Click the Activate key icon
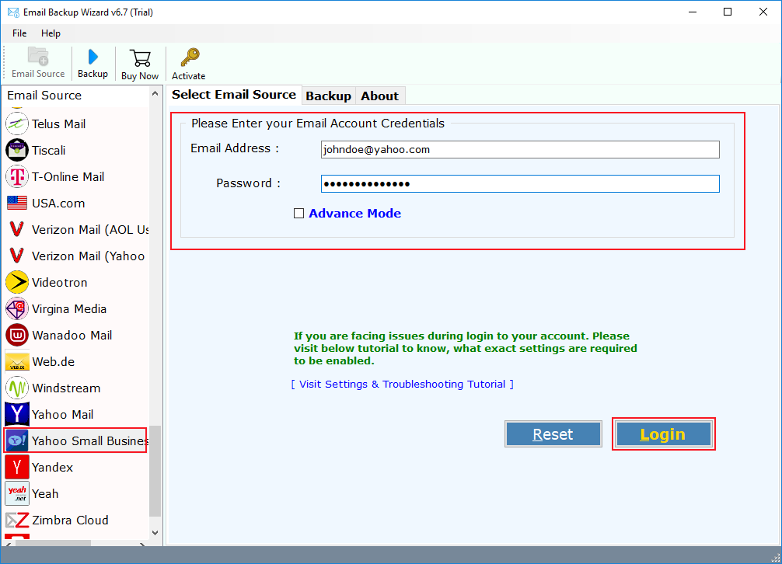 tap(190, 57)
